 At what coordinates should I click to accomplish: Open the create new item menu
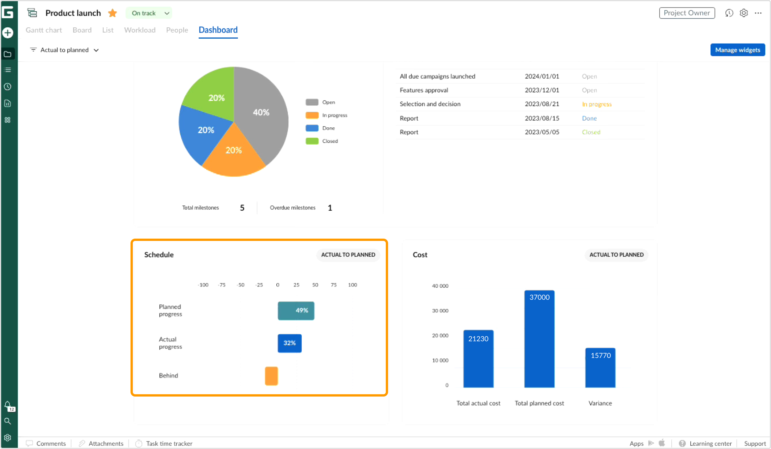click(x=8, y=33)
